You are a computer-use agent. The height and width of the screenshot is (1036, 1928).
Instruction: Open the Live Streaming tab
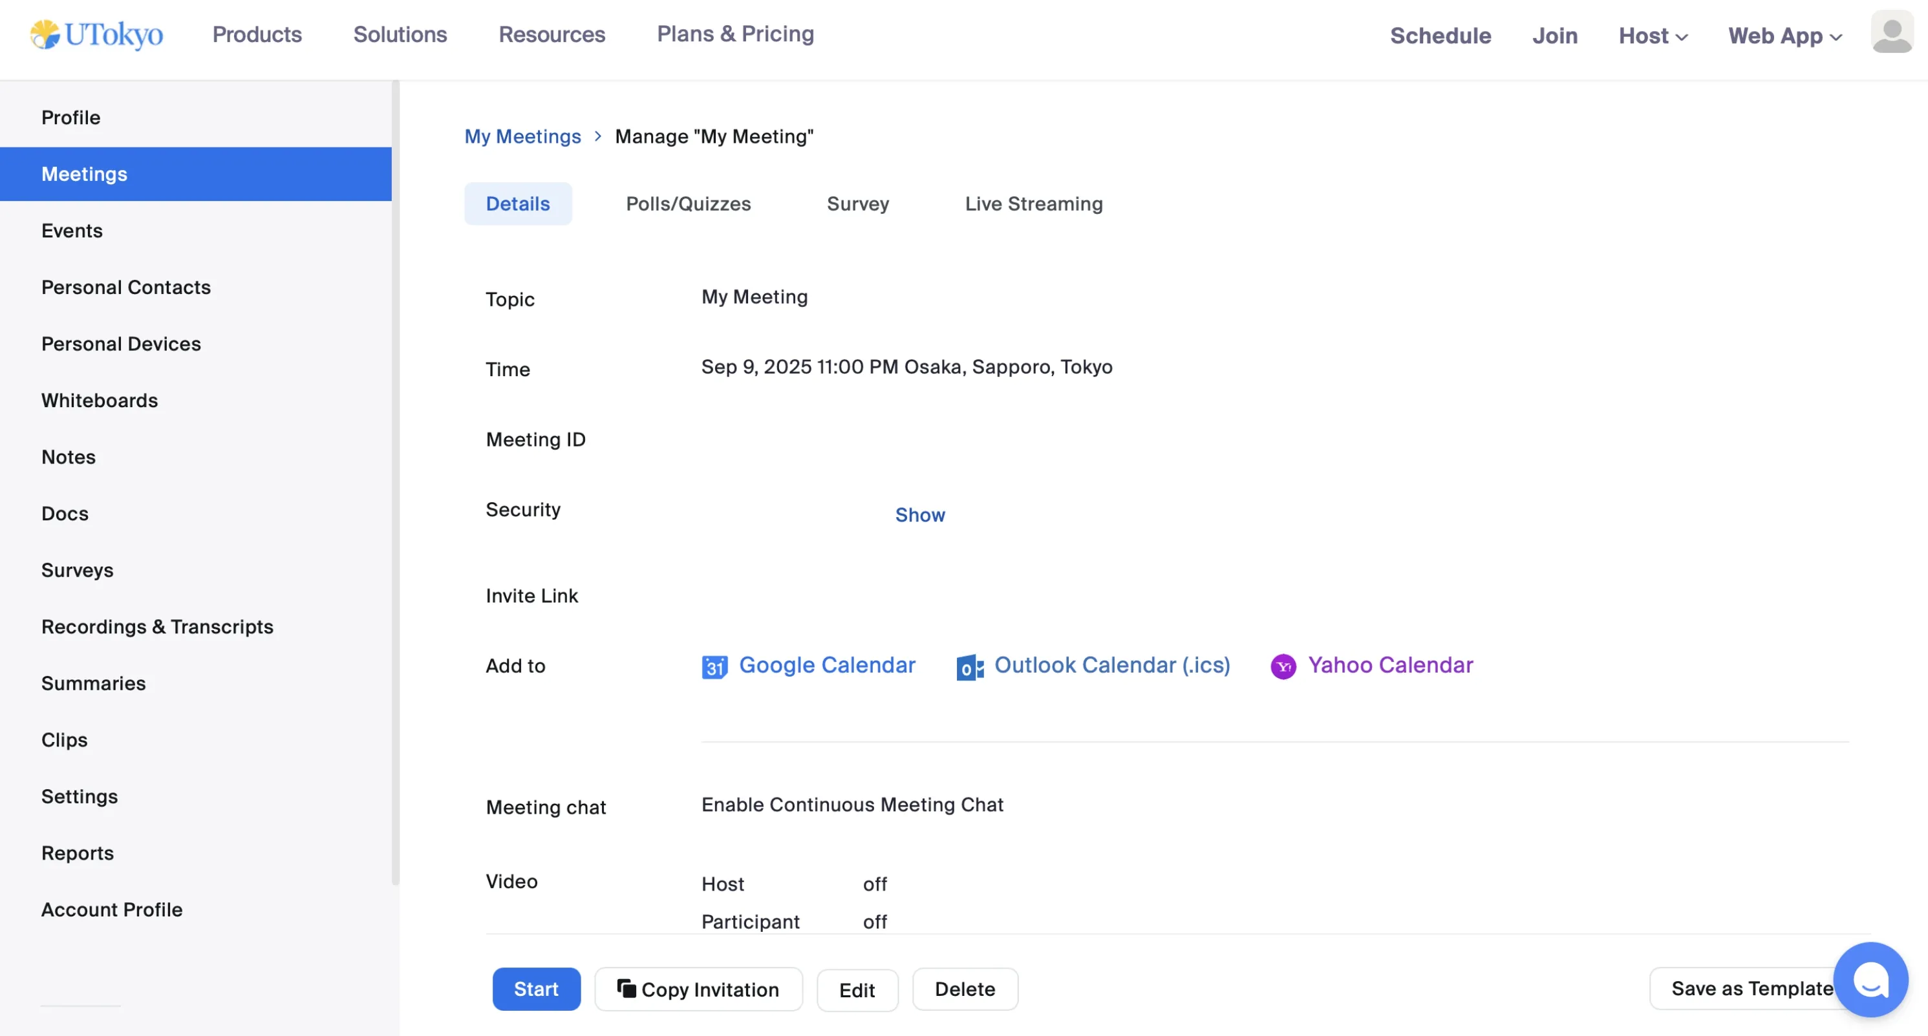(x=1033, y=204)
